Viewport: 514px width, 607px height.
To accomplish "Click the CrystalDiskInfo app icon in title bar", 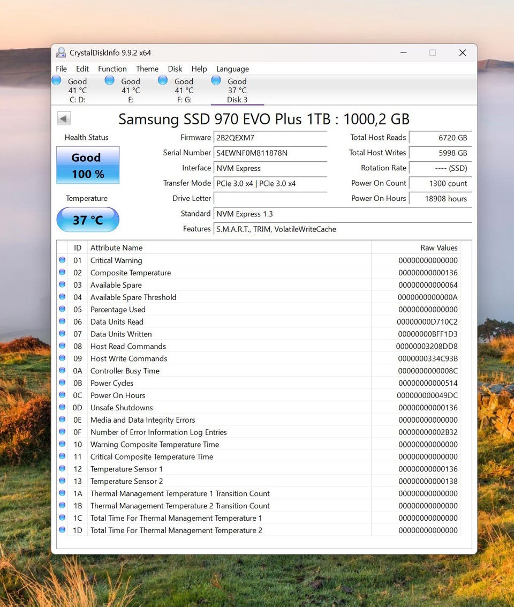I will click(x=61, y=53).
